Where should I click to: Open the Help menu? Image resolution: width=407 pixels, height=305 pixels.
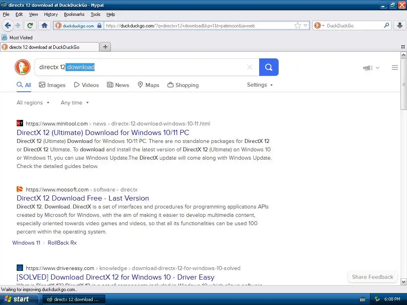coord(111,14)
